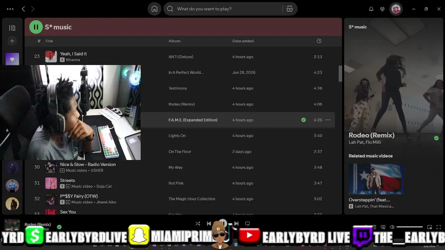Click the Music video icon beside USHER
Viewport: 445px width, 250px height.
point(62,170)
